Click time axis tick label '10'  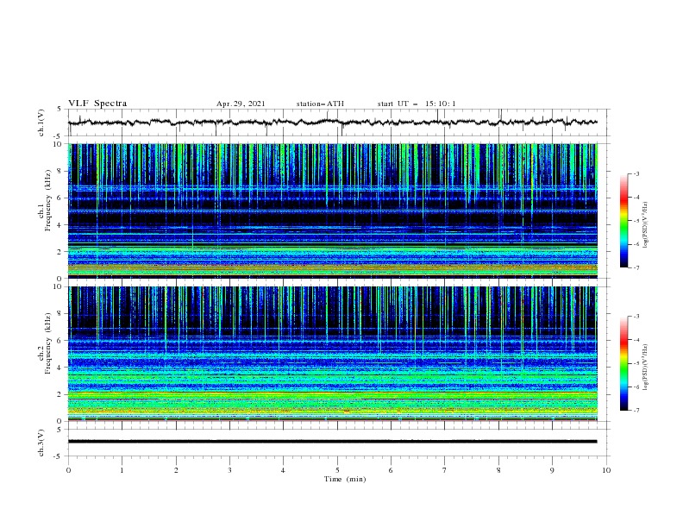606,470
